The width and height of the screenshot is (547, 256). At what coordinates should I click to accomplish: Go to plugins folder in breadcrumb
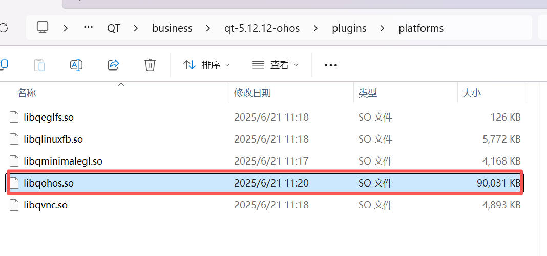pyautogui.click(x=349, y=28)
